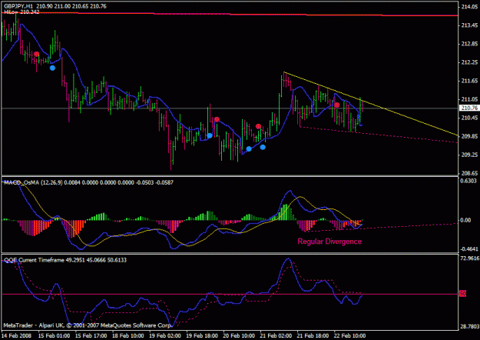Click the red signal dot on 14 Feb candles
The width and height of the screenshot is (480, 340).
point(36,55)
